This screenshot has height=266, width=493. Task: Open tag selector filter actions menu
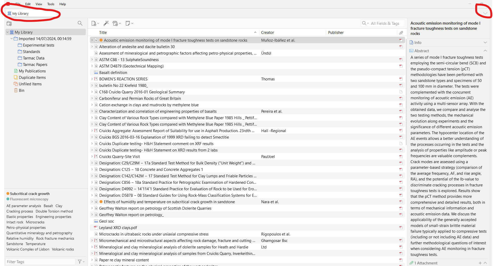click(81, 262)
